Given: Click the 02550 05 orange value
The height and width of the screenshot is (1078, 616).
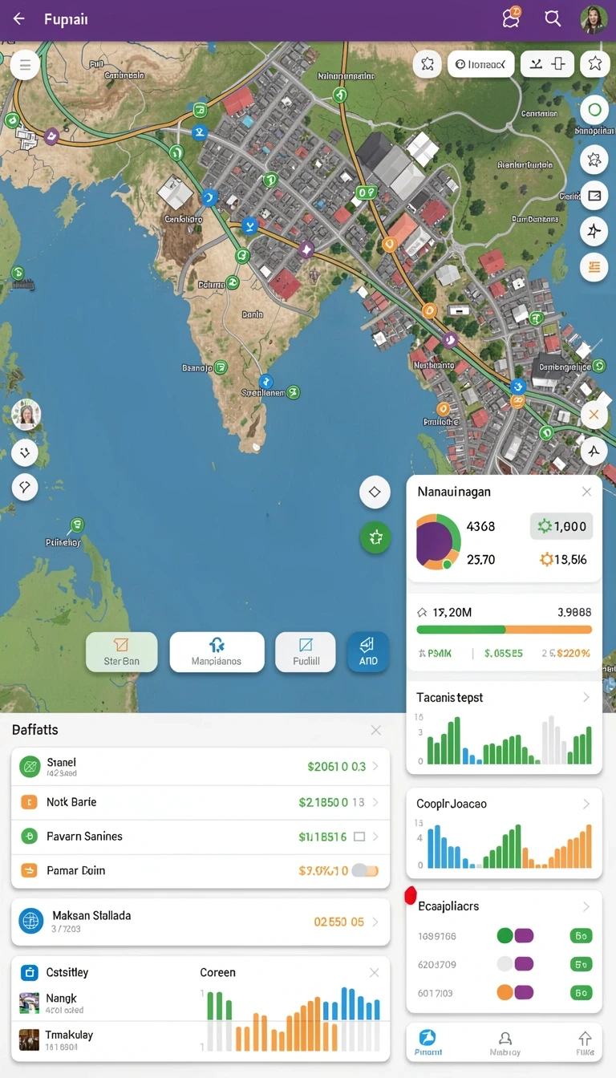Looking at the screenshot, I should (339, 922).
